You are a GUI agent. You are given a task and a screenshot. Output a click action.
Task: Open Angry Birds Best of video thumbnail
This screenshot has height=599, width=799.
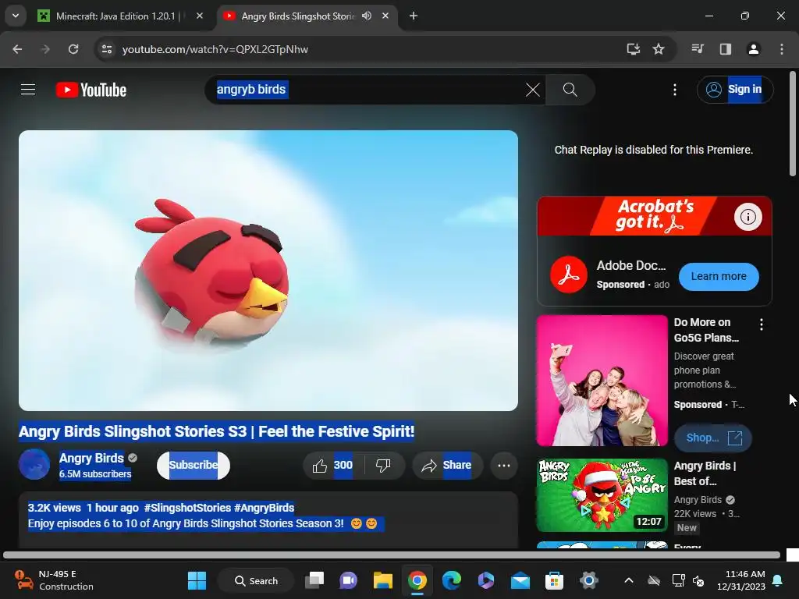[602, 495]
